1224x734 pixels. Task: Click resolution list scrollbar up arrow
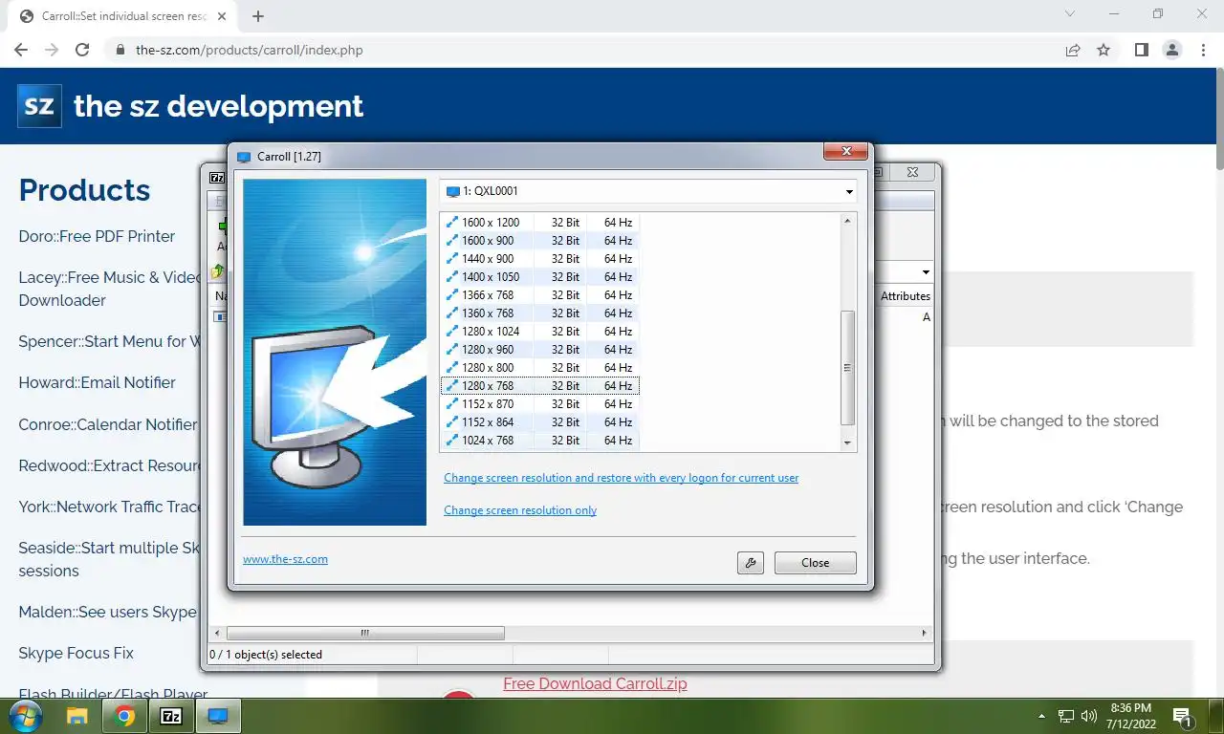click(x=847, y=222)
